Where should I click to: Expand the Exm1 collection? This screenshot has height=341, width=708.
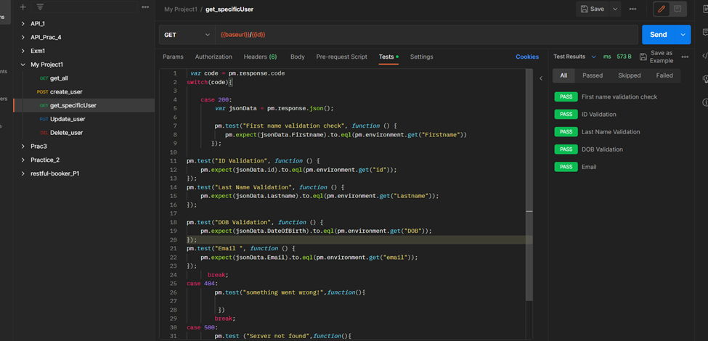coord(23,51)
